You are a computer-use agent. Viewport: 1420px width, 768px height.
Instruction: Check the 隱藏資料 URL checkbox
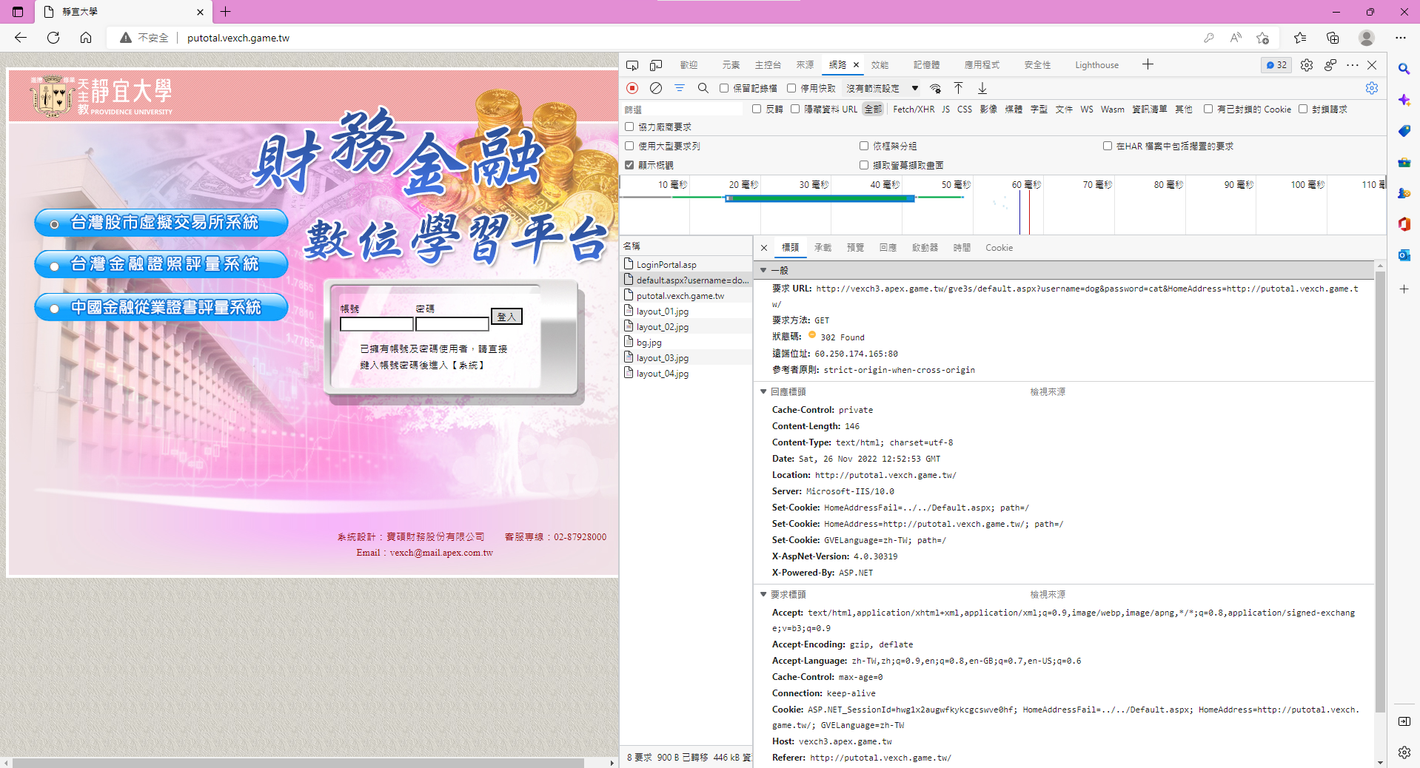pyautogui.click(x=795, y=109)
